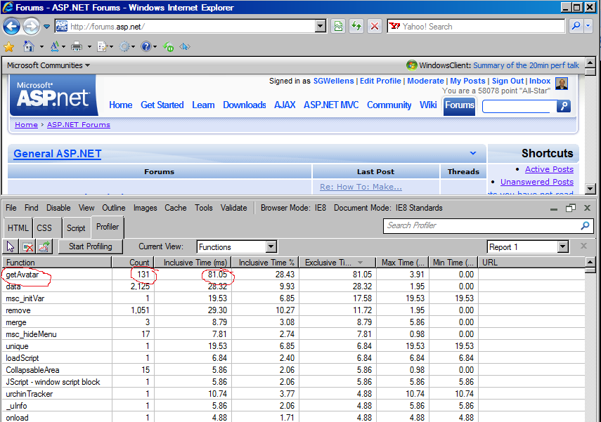
Task: Click in the Yahoo! Search input box
Action: tap(476, 27)
